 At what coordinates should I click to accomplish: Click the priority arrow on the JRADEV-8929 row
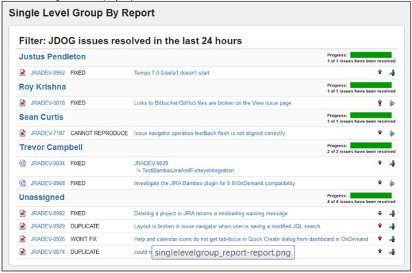380,226
